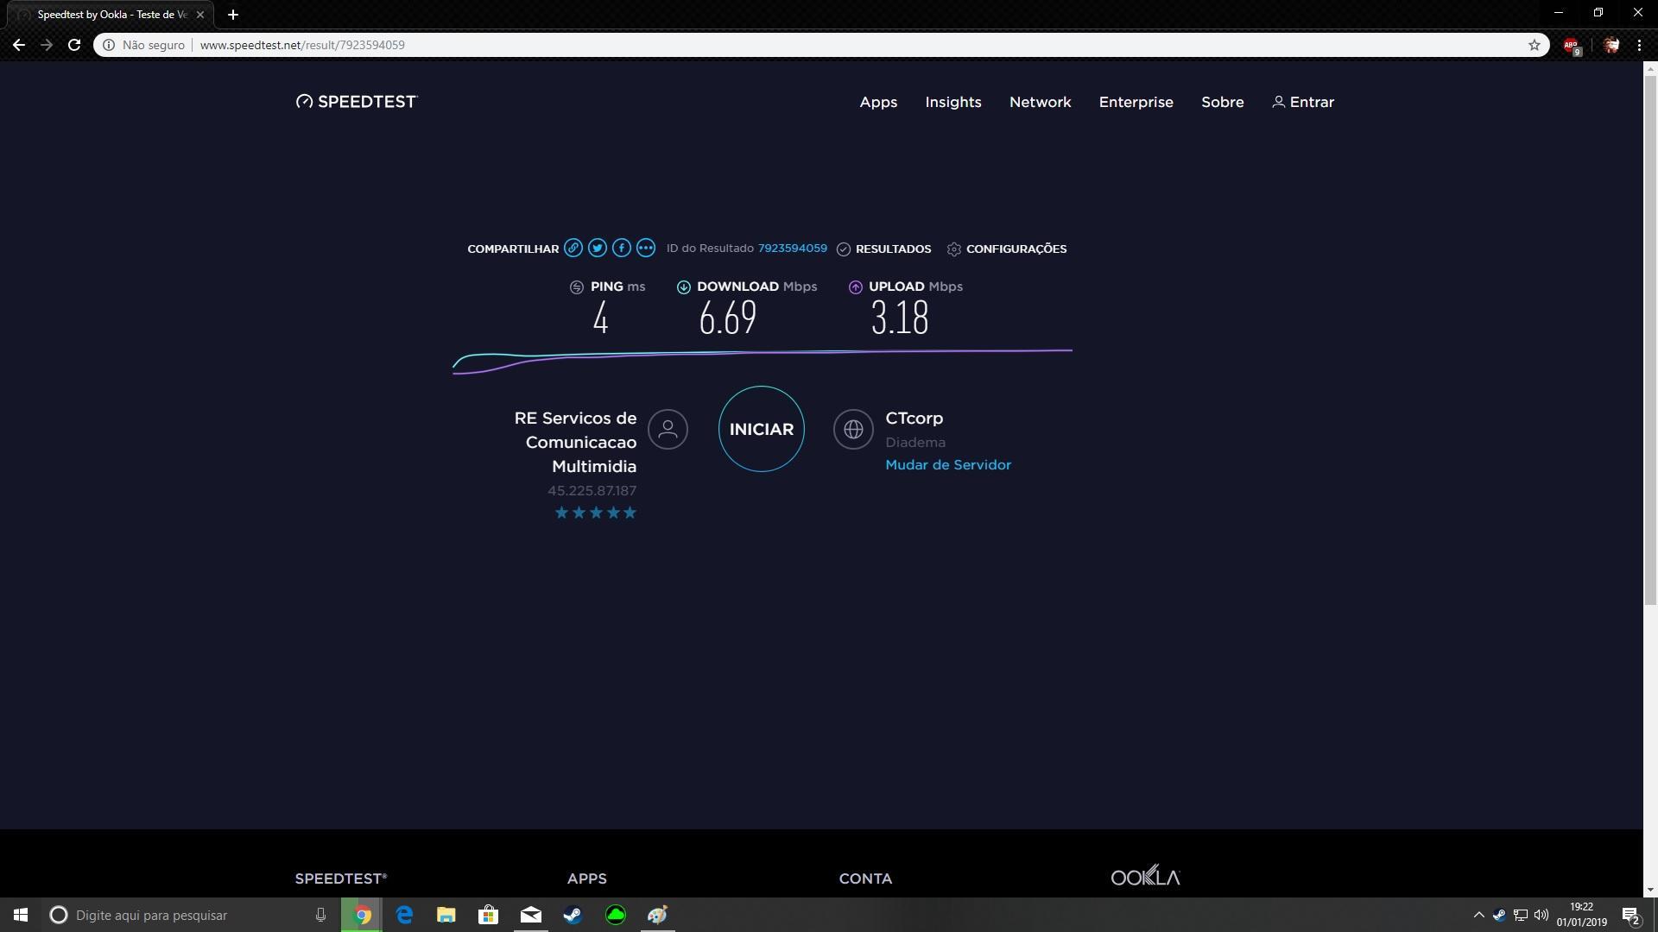Start a new test with INICIAR

(761, 429)
